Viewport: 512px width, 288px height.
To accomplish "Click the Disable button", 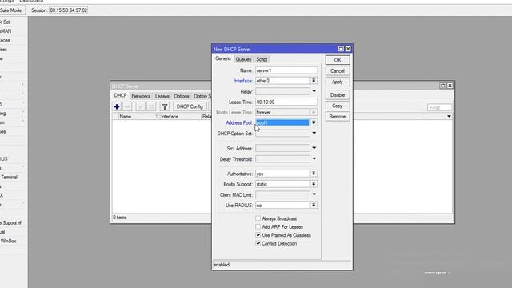I will [x=338, y=95].
